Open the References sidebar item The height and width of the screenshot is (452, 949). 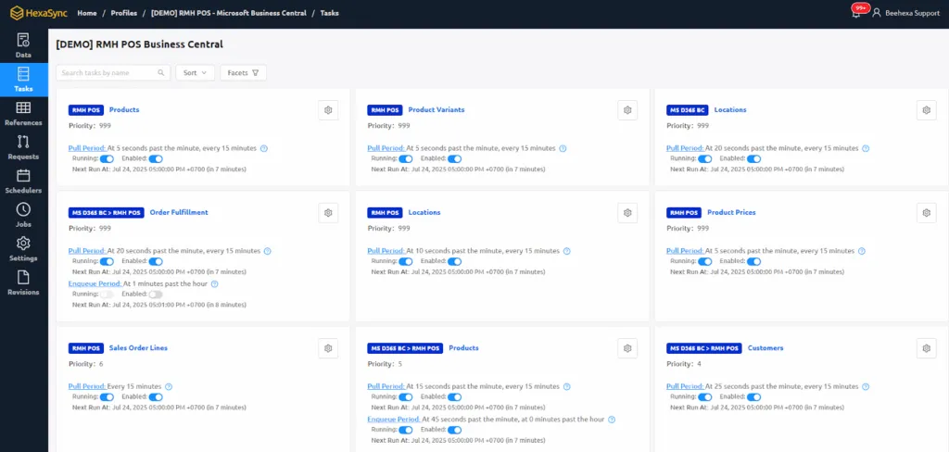pos(23,114)
